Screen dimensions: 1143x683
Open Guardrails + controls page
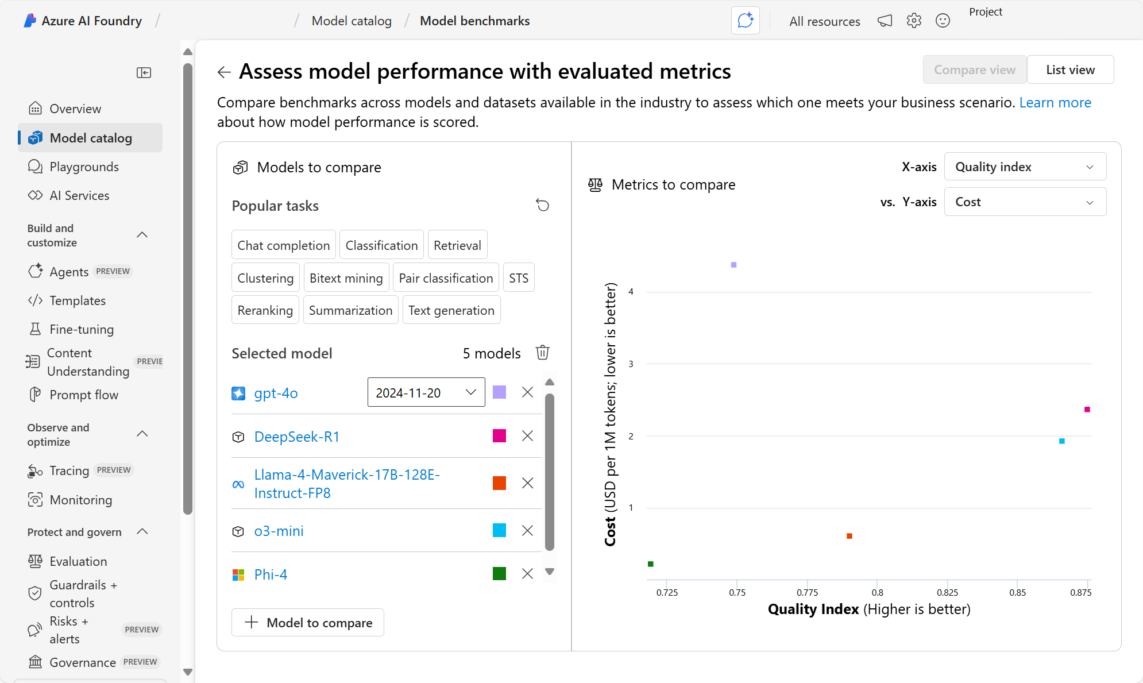pyautogui.click(x=90, y=594)
